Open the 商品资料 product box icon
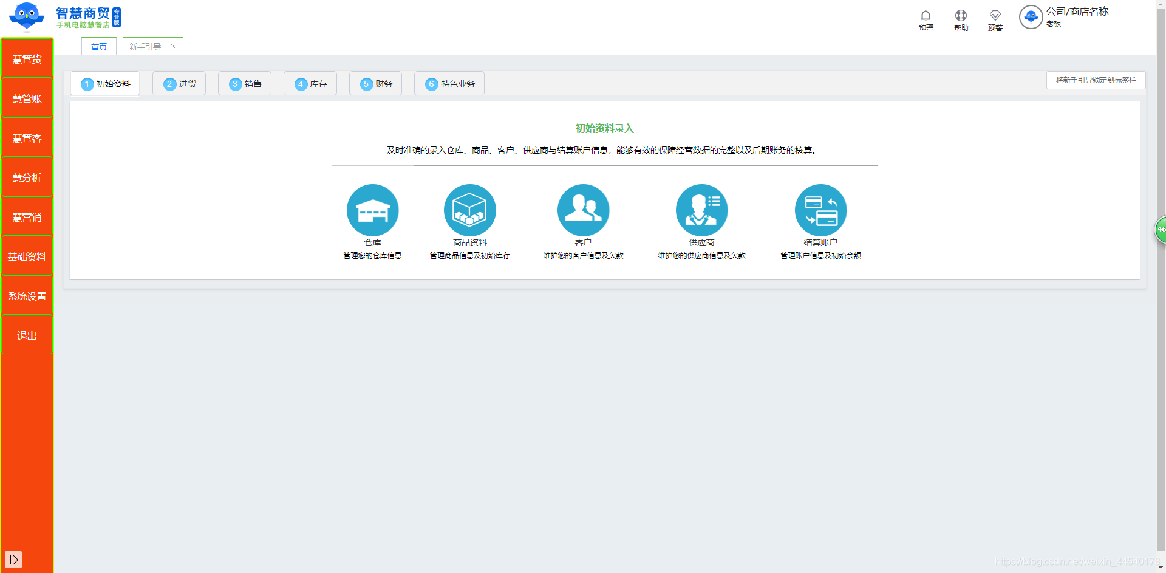 pos(470,210)
